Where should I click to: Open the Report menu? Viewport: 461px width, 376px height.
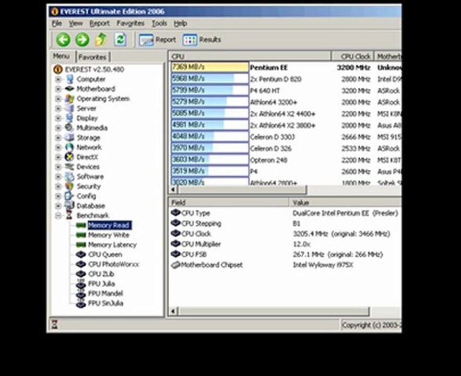(99, 23)
